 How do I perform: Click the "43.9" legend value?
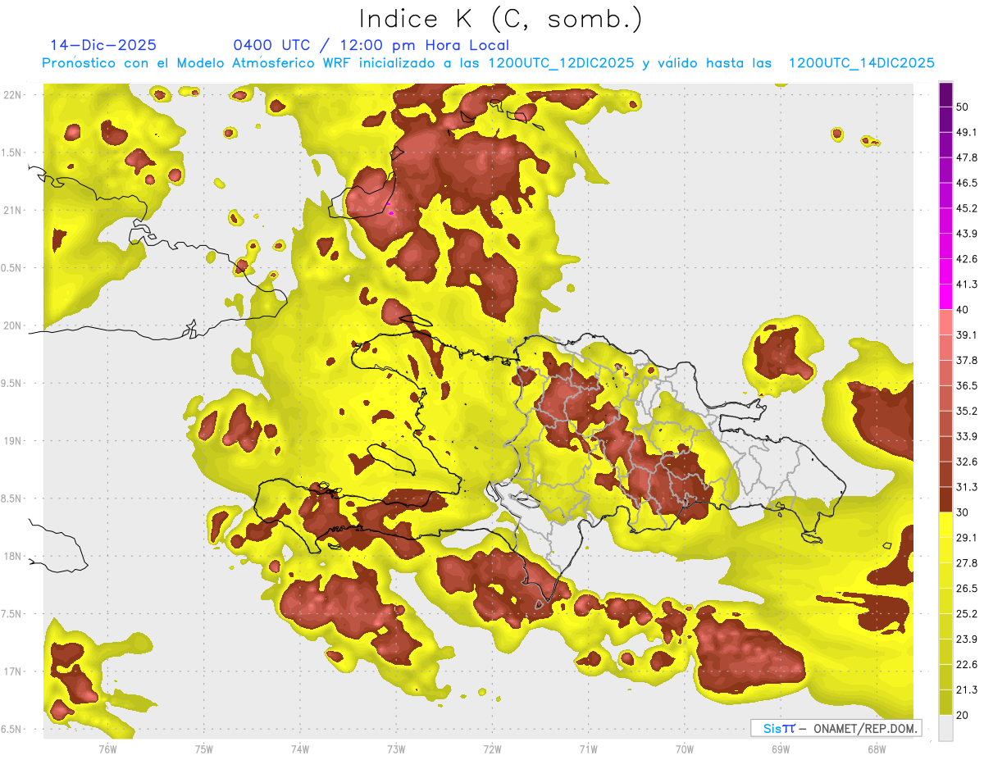pos(967,234)
